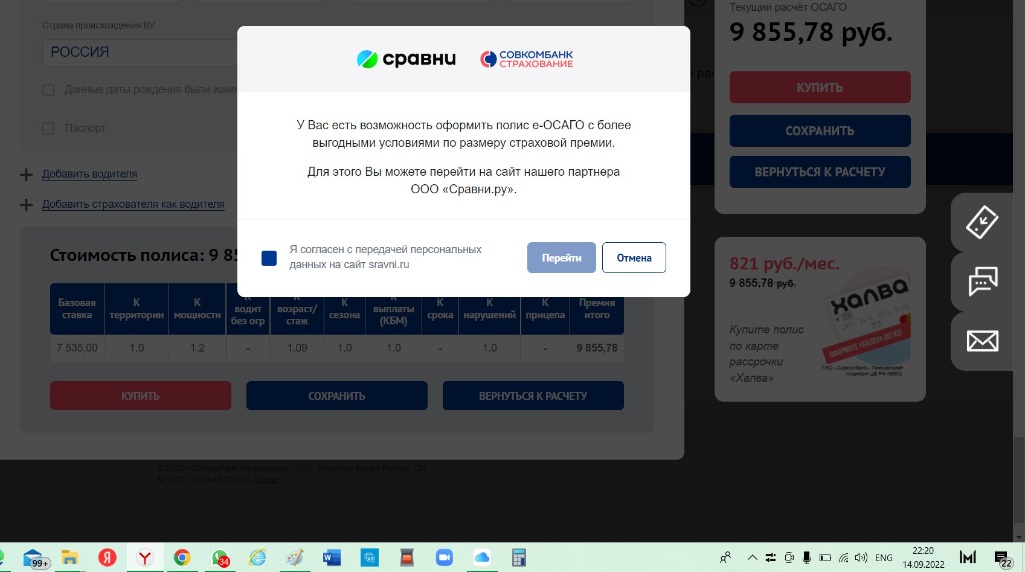
Task: Open Calculator from the taskbar
Action: (x=519, y=558)
